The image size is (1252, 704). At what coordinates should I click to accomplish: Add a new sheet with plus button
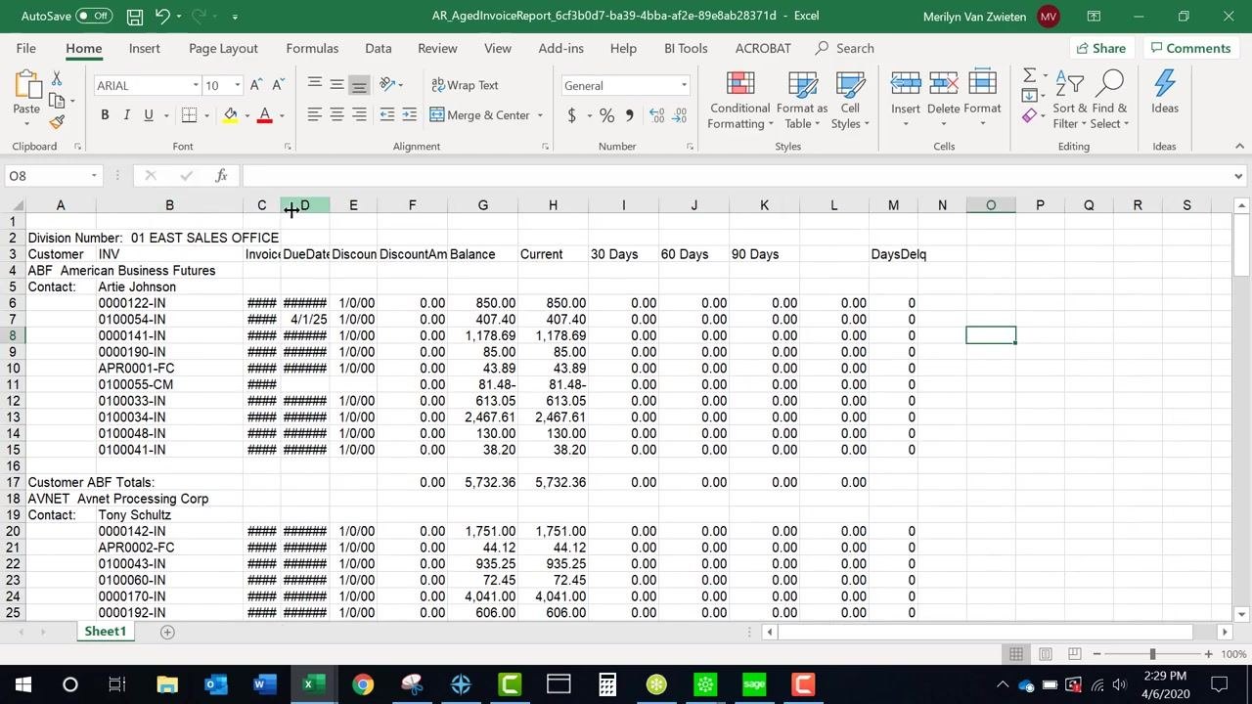pos(167,632)
